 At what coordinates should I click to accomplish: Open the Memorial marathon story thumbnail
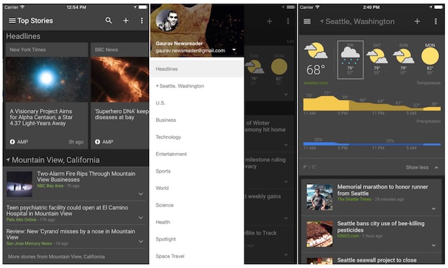(x=319, y=198)
